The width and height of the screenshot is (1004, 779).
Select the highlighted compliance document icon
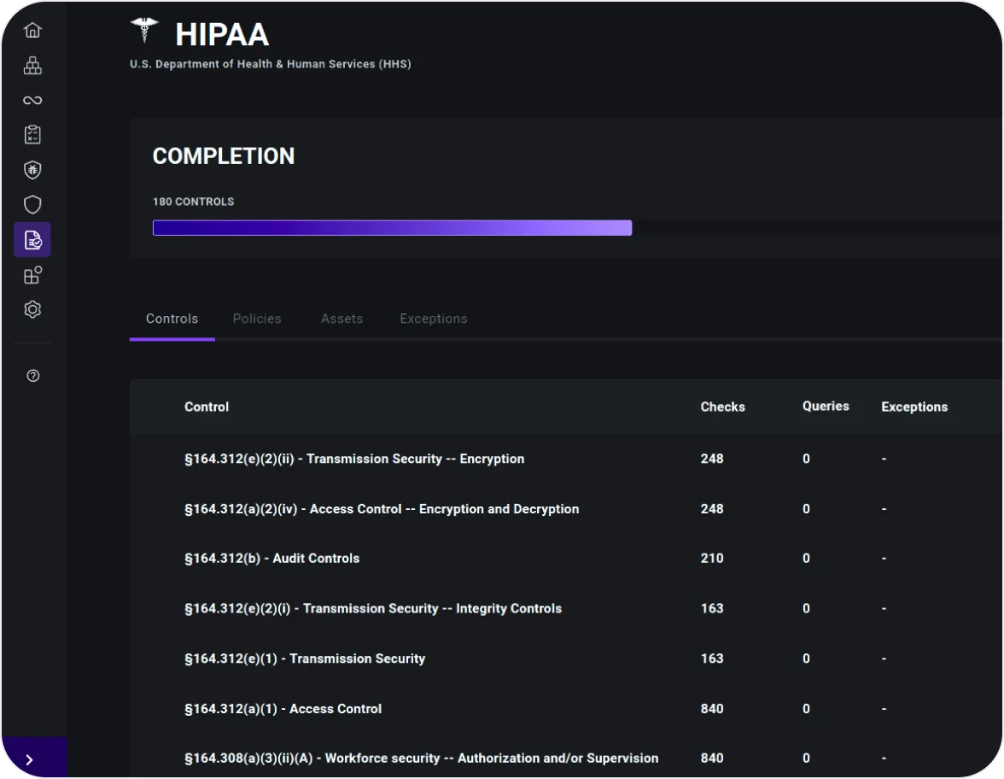pyautogui.click(x=32, y=240)
